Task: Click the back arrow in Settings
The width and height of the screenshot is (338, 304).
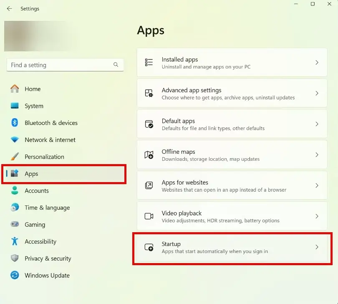Action: pos(9,9)
